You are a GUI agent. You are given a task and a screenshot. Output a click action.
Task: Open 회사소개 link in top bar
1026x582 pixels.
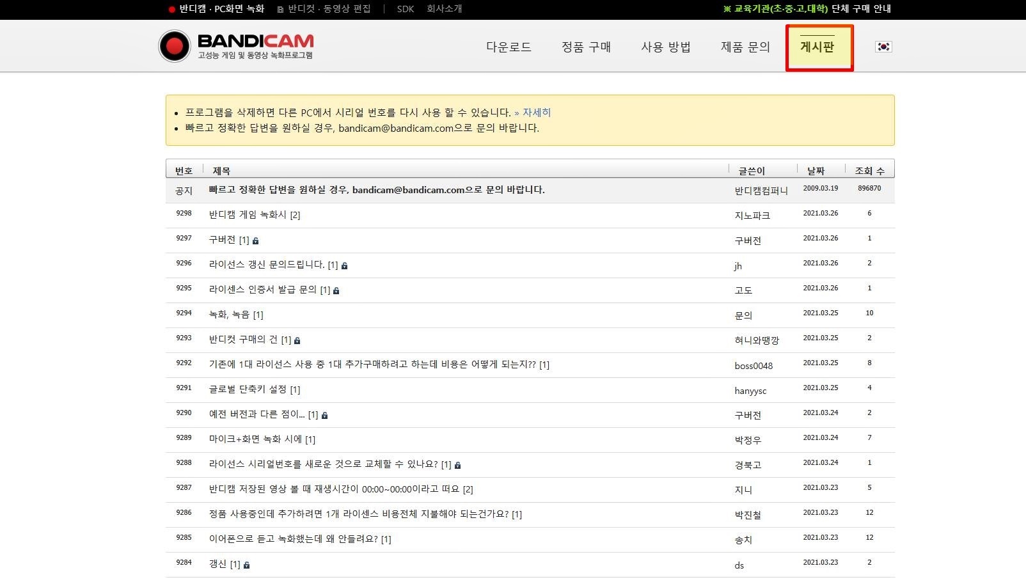[x=445, y=9]
